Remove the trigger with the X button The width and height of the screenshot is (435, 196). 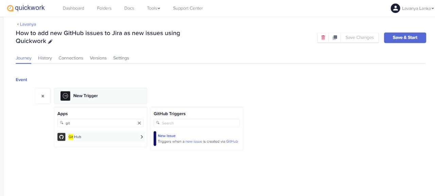click(x=43, y=96)
